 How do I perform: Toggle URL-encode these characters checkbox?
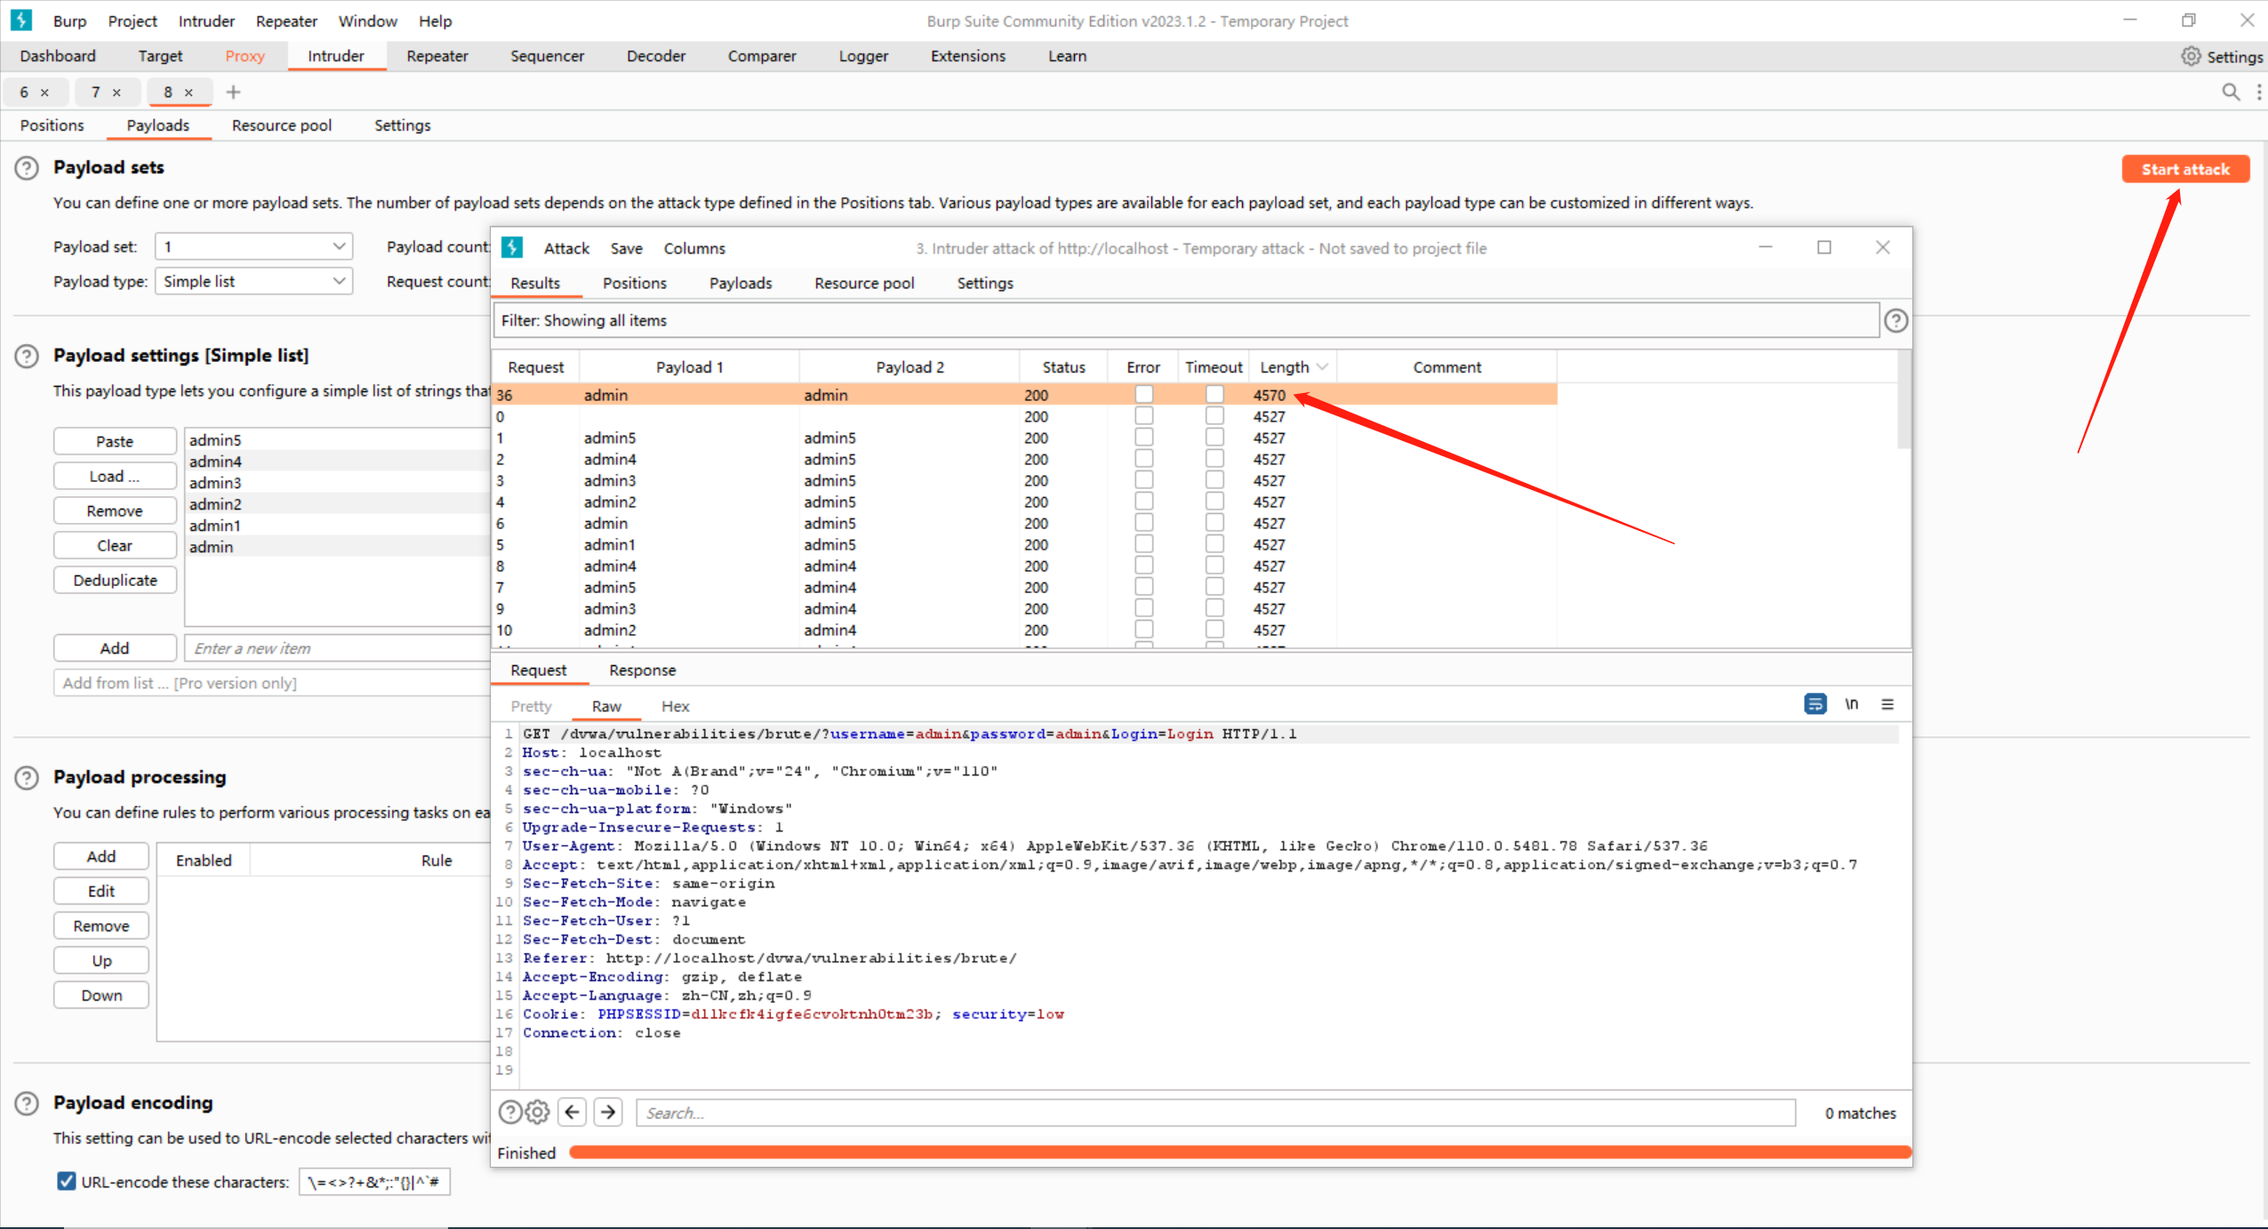coord(66,1181)
